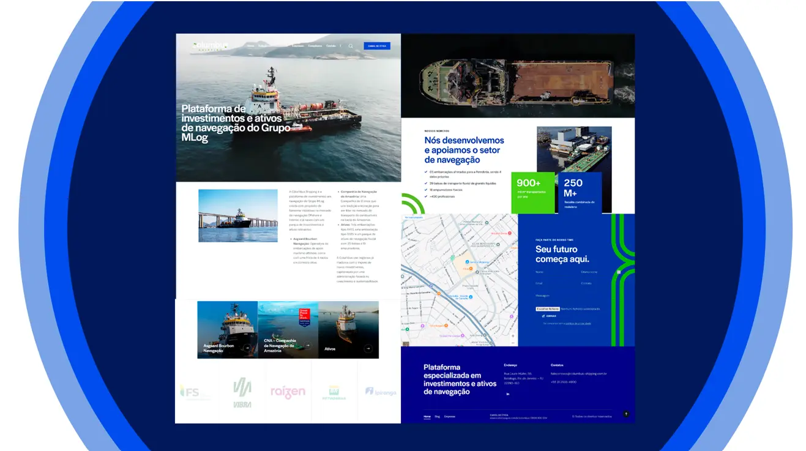Click the Enviar button in the form
Image resolution: width=806 pixels, height=451 pixels.
[x=549, y=316]
